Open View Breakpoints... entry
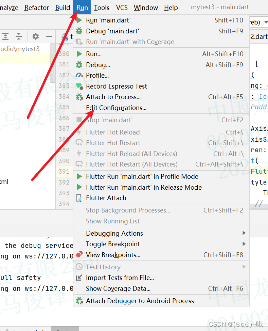Screen dimensions: 268x331 tap(161, 255)
